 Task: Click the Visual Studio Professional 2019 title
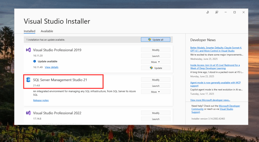(x=57, y=50)
